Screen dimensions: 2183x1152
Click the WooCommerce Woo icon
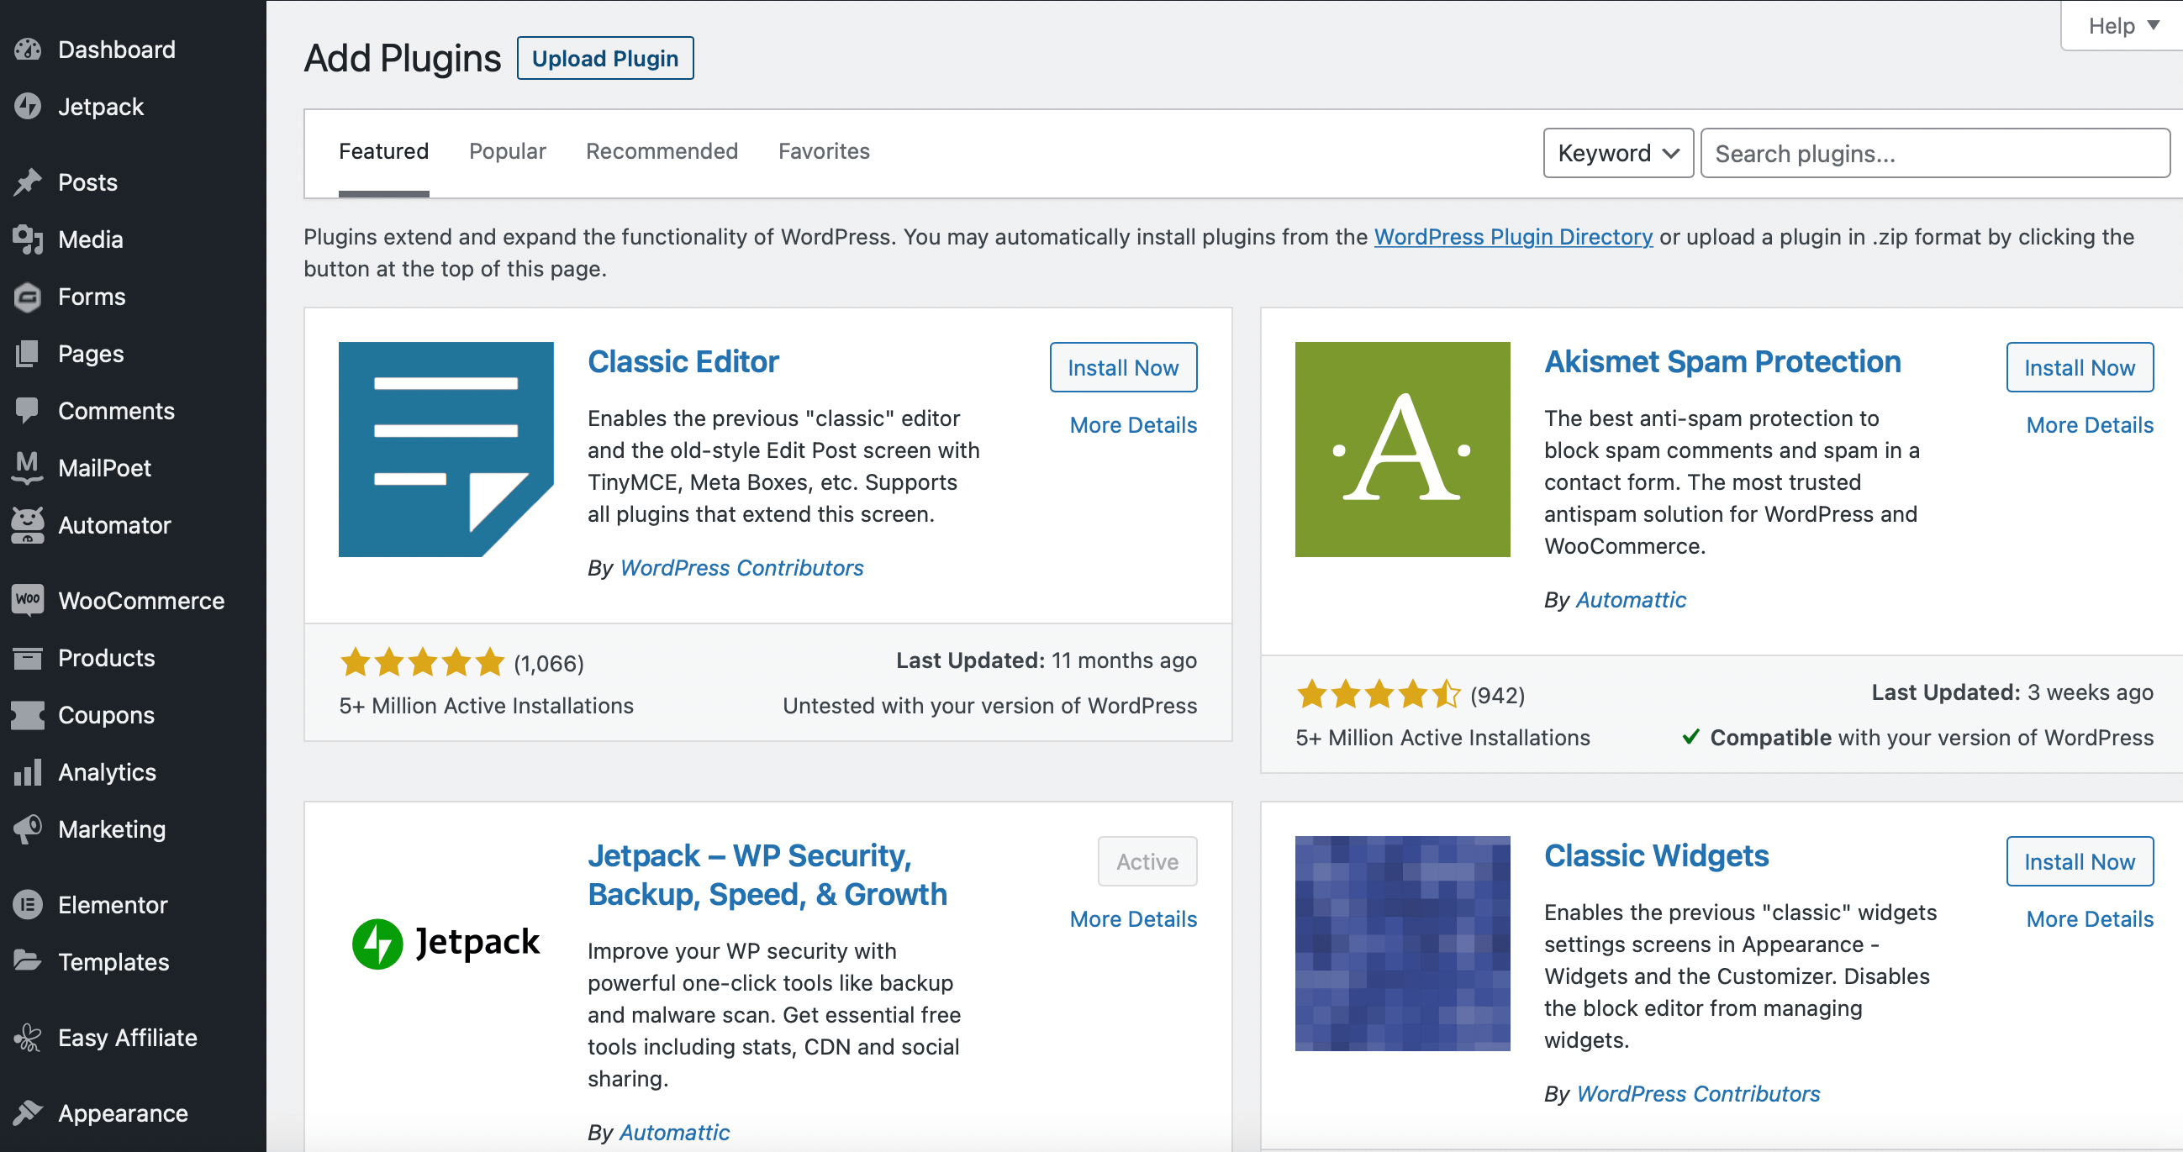coord(28,600)
